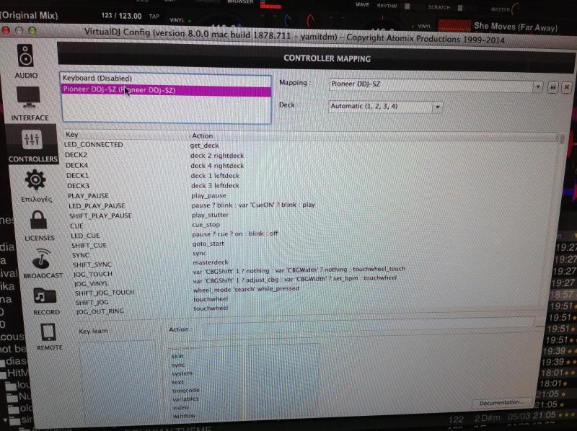Click the goto_start action text
The height and width of the screenshot is (431, 577).
point(208,244)
